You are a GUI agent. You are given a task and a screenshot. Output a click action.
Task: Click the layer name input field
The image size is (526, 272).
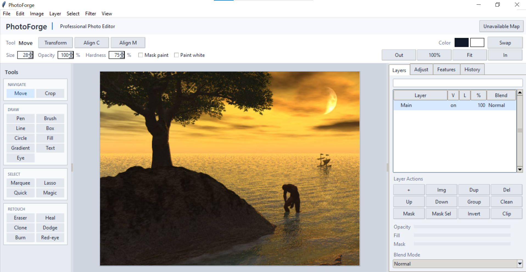pos(458,83)
